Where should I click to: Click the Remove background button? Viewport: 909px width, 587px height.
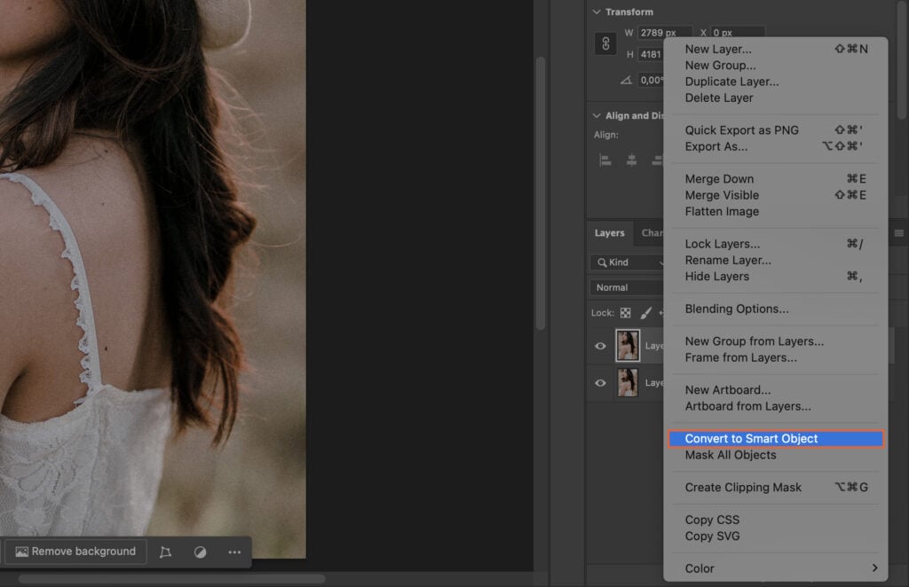[x=75, y=551]
